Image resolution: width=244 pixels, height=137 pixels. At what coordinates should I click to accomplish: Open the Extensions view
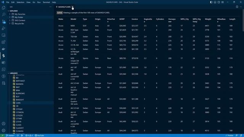(x=3, y=42)
